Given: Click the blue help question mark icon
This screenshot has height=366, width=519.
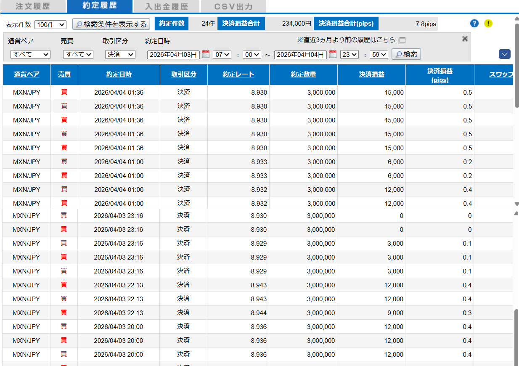Looking at the screenshot, I should point(474,24).
